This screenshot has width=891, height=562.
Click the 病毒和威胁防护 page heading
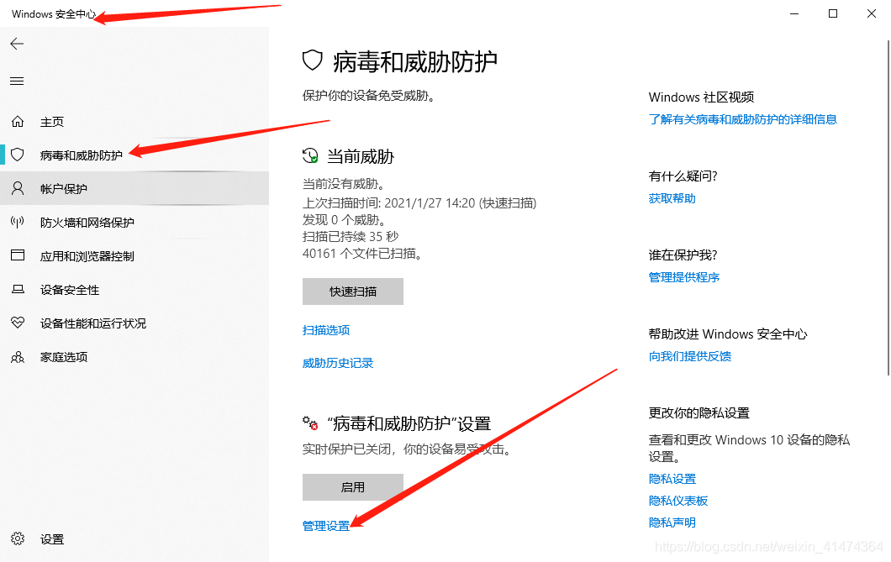tap(415, 61)
